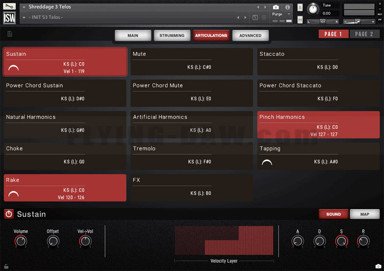Go to previous instrument arrow
Image resolution: width=384 pixels, height=271 pixels.
pos(258,7)
